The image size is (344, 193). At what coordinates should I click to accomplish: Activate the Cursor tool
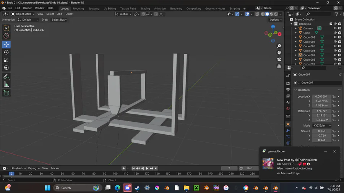6,36
